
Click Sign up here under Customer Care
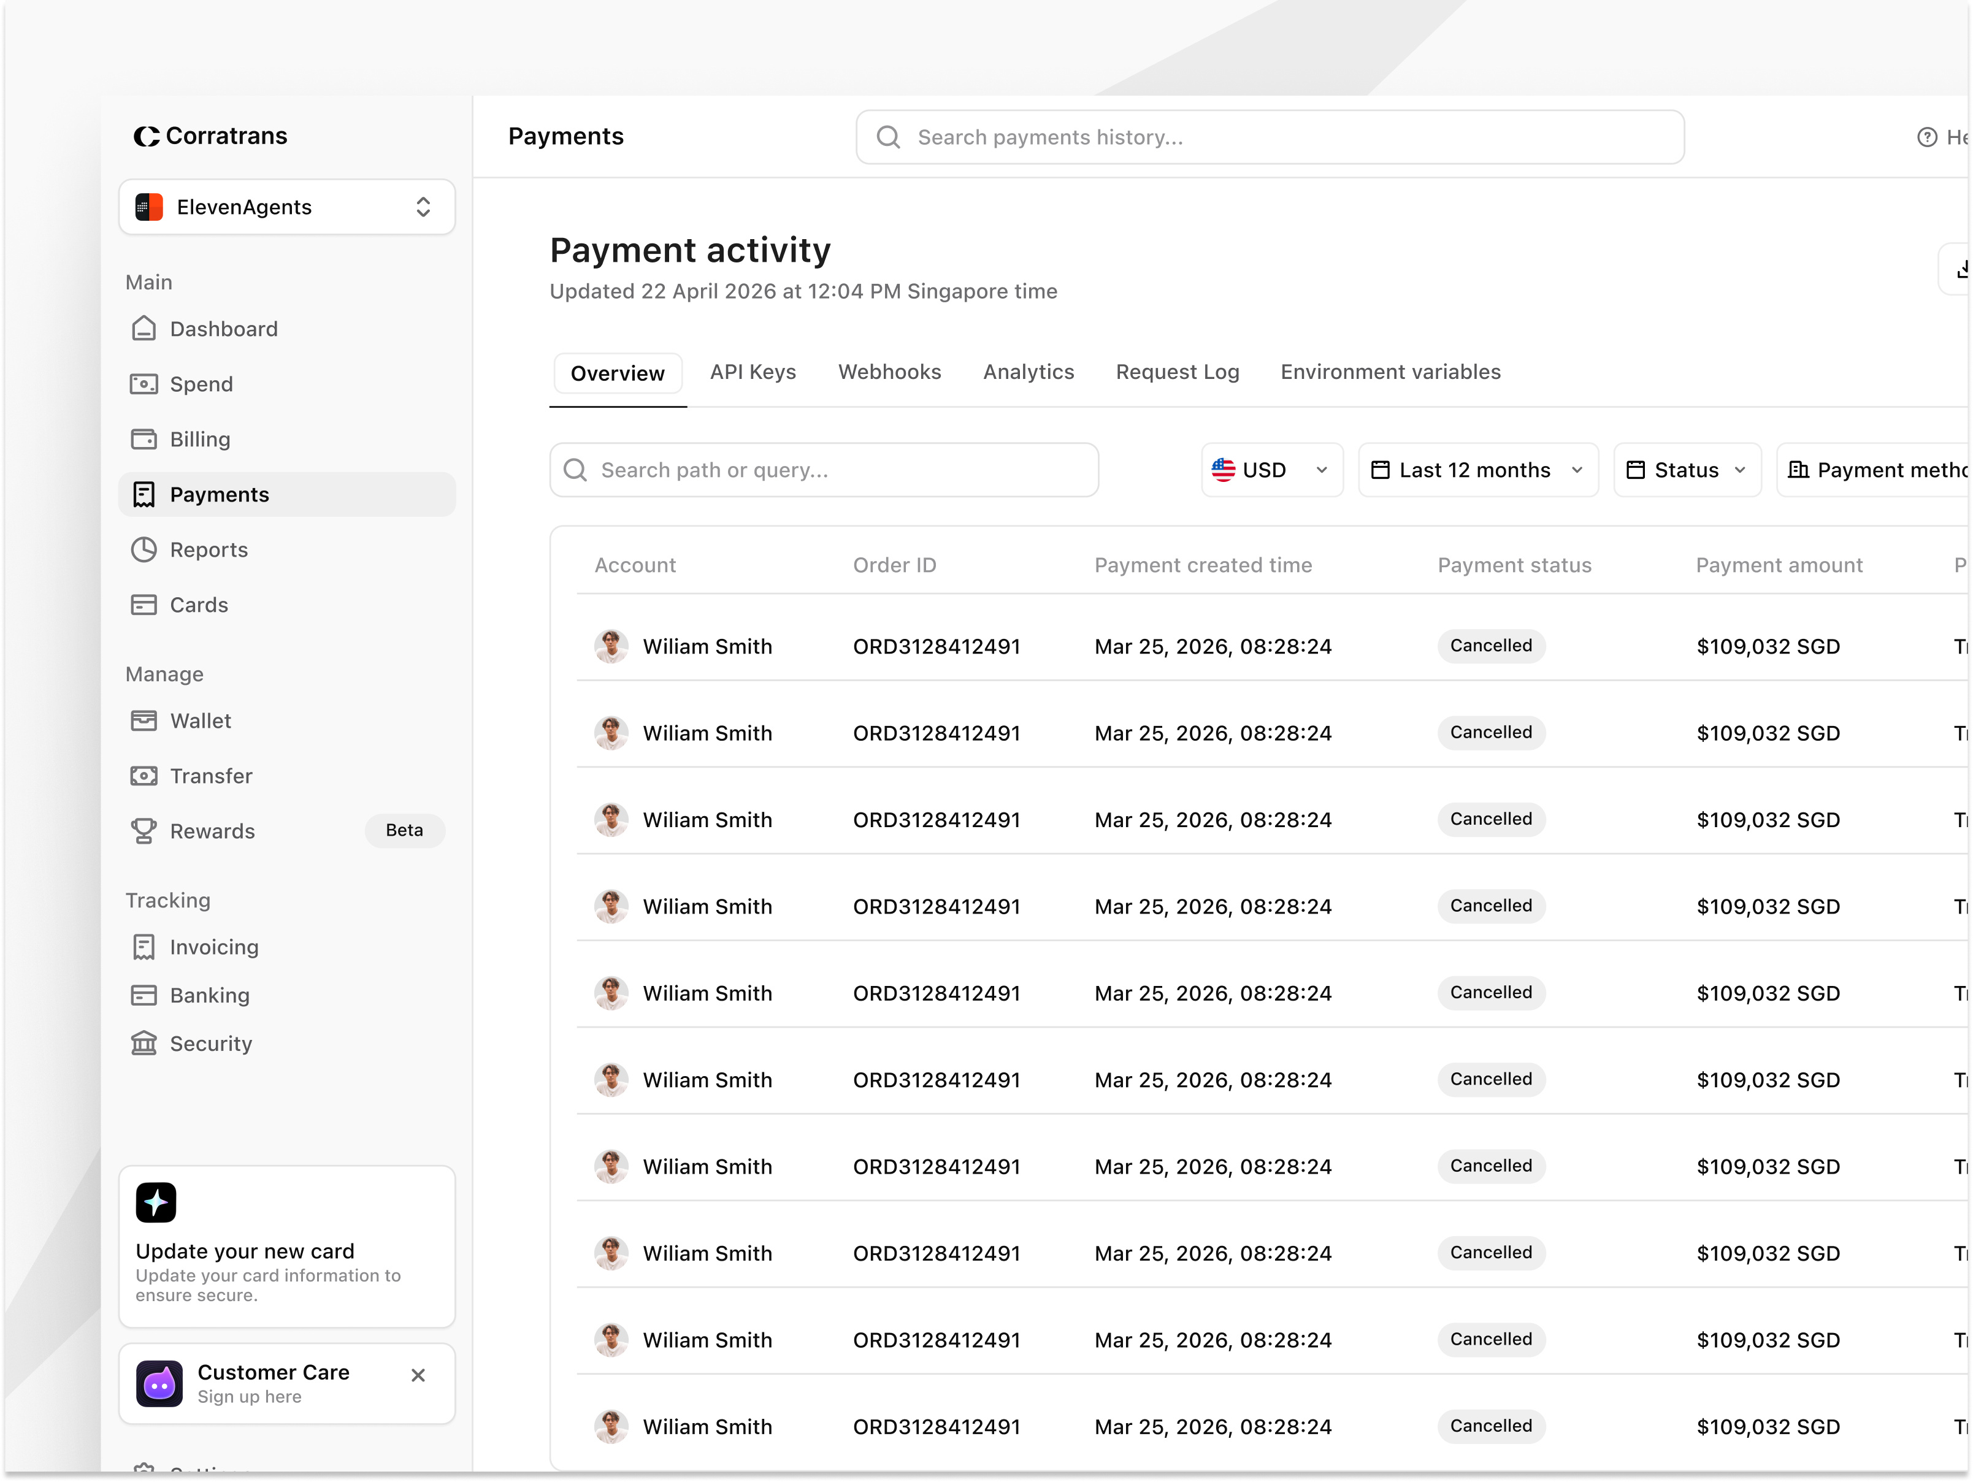point(250,1397)
